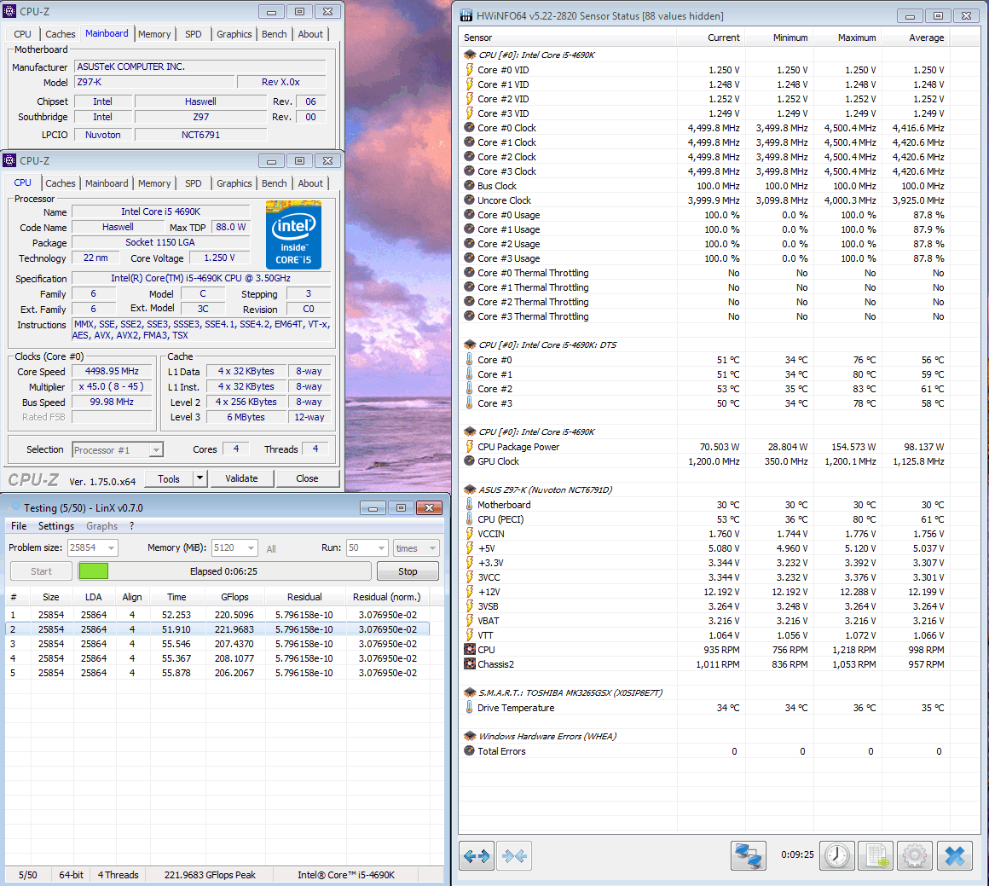Open About tab in upper CPU-Z window
This screenshot has height=886, width=989.
[310, 34]
